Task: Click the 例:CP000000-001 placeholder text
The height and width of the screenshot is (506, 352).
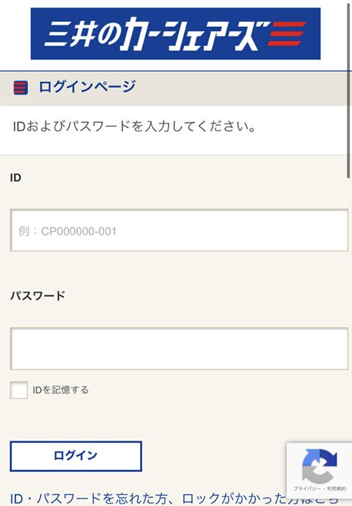Action: pos(67,231)
